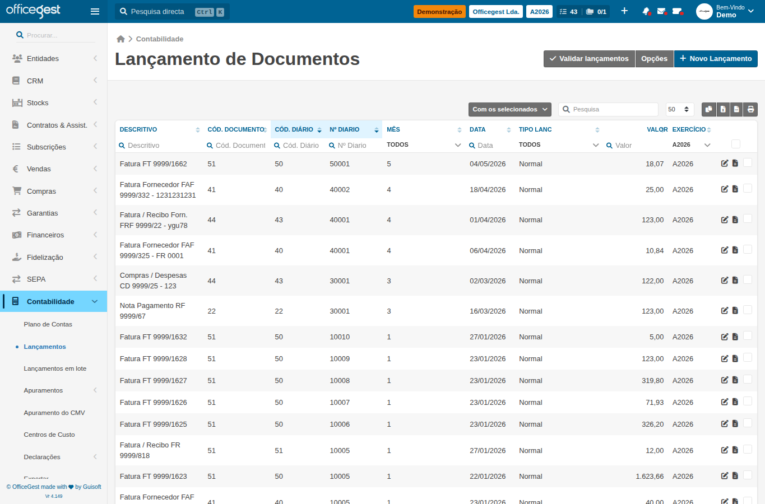Image resolution: width=765 pixels, height=504 pixels.
Task: Open document icon for Fatura FT 9999/1627
Action: pos(735,380)
